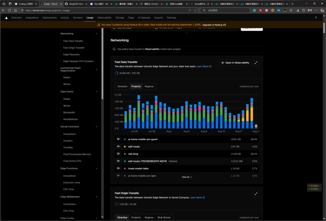Open the Observability tab

104,18
